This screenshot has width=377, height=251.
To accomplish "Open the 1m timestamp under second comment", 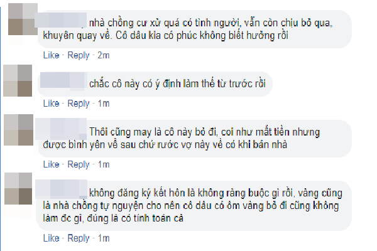I will coord(104,104).
